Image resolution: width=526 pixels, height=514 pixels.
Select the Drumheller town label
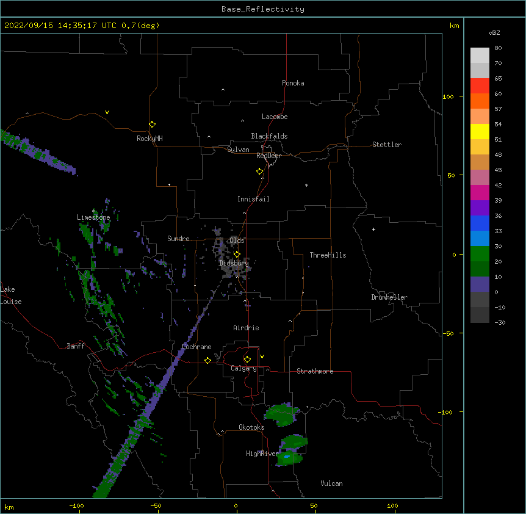coord(389,297)
